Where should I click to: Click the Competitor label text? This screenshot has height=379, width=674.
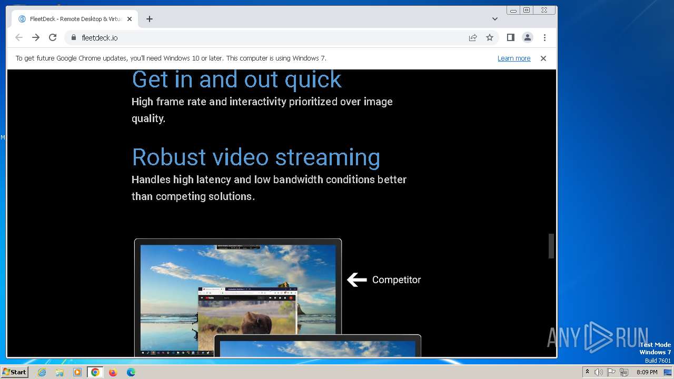click(x=397, y=280)
